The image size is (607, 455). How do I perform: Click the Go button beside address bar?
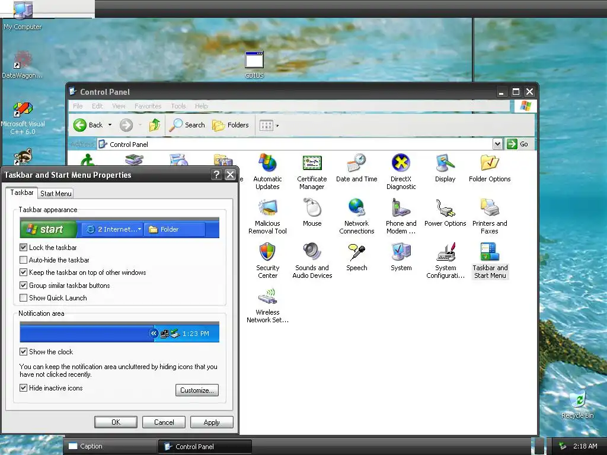tap(518, 144)
